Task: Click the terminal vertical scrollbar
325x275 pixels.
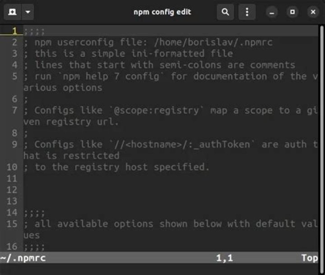Action: pyautogui.click(x=322, y=149)
